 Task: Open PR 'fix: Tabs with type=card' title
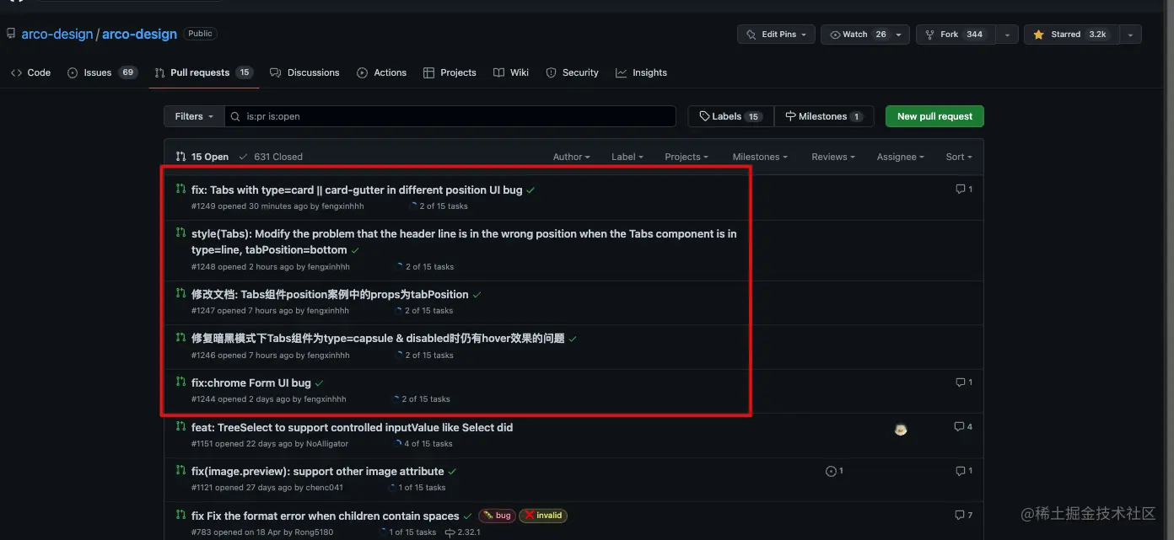pos(357,190)
